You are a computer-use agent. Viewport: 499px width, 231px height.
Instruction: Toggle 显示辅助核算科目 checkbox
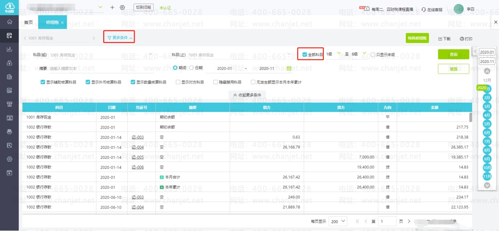[x=43, y=82]
